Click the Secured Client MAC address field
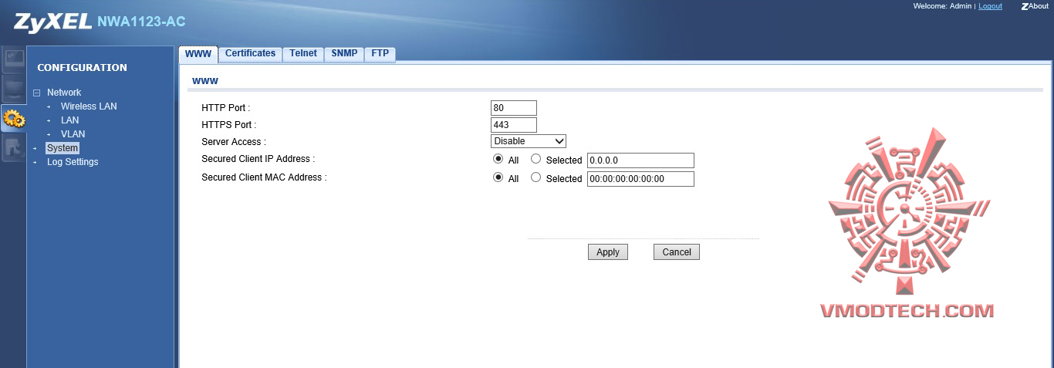Image resolution: width=1054 pixels, height=368 pixels. (640, 179)
